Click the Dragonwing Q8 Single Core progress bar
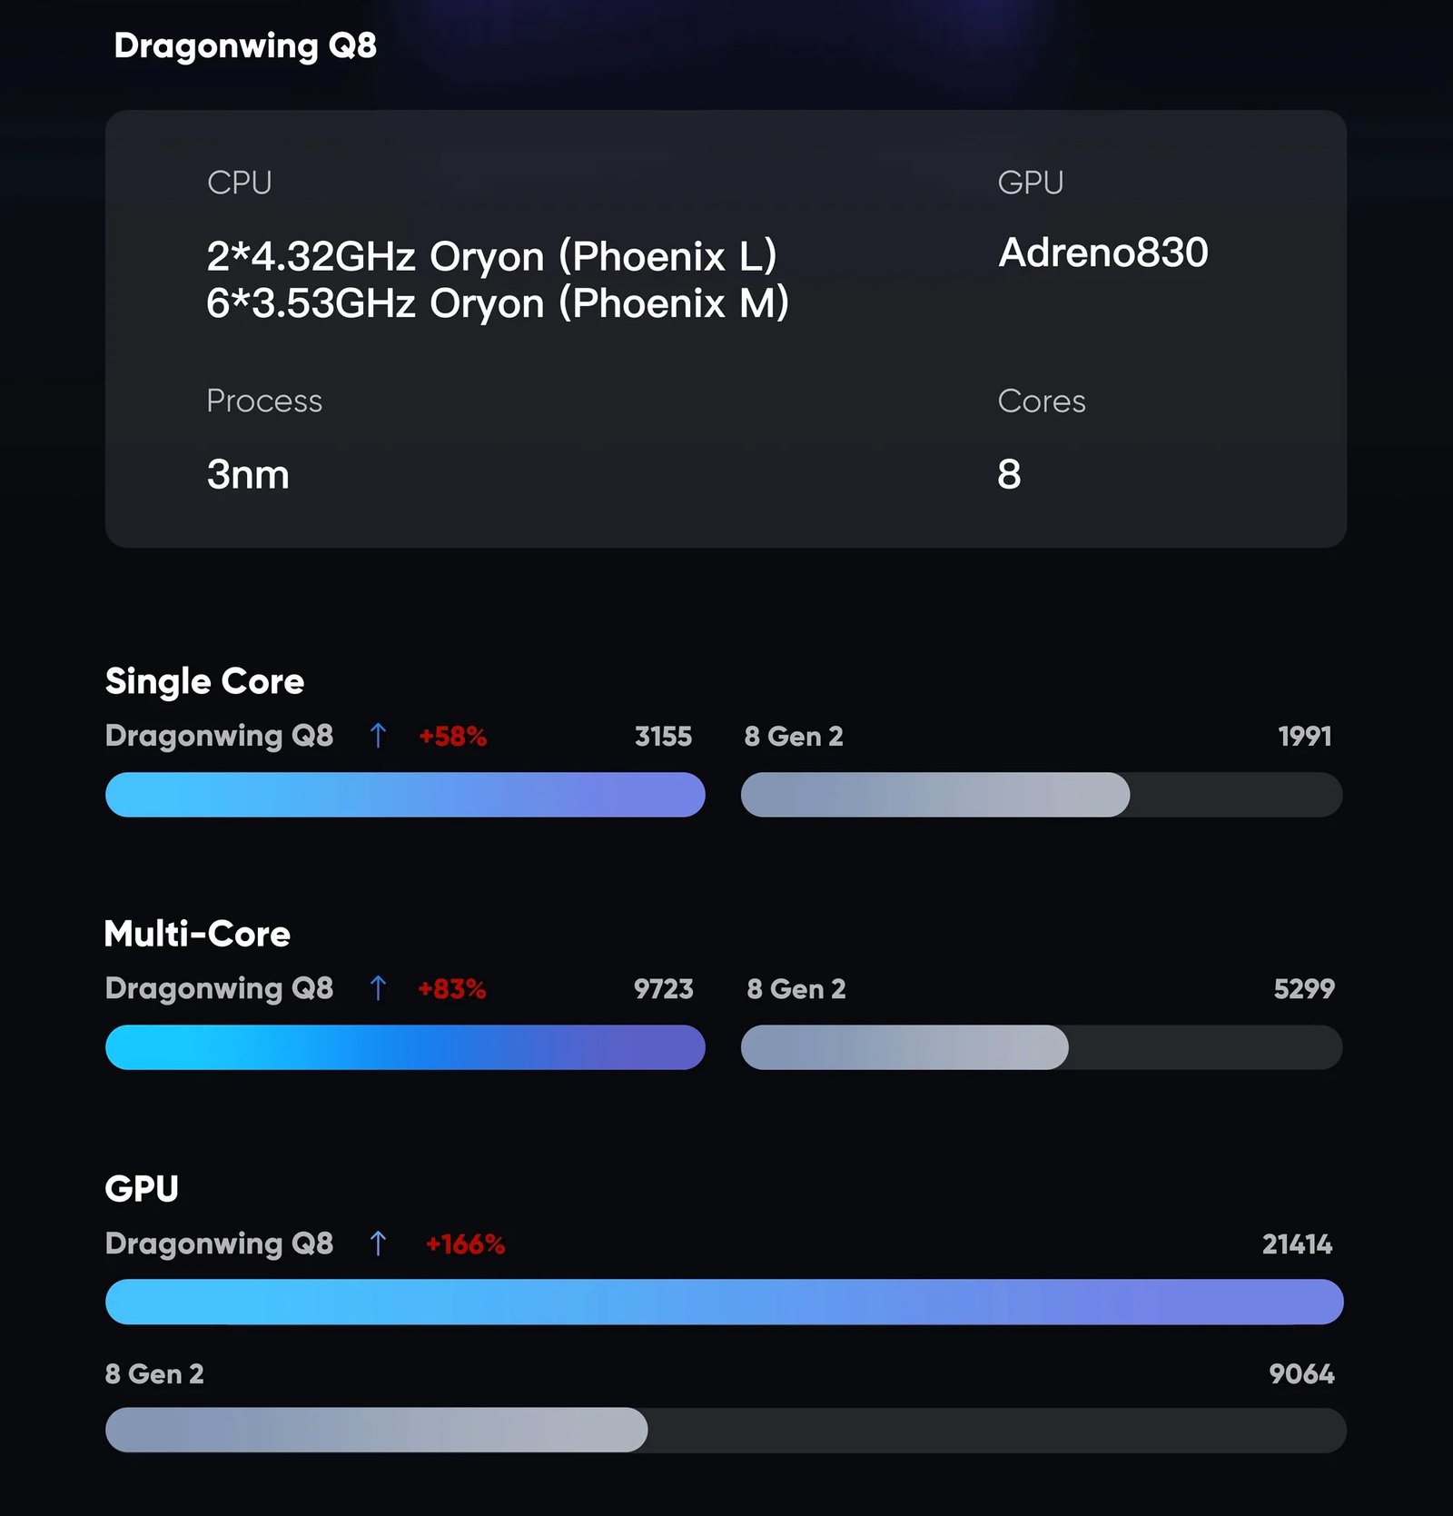 405,795
